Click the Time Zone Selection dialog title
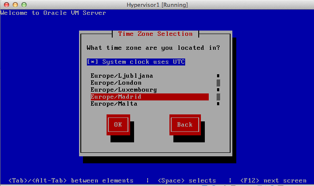314x186 pixels. (x=155, y=34)
